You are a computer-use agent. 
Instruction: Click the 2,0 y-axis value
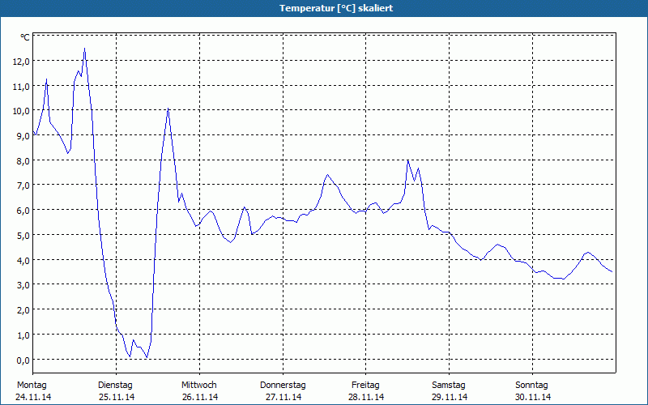click(23, 310)
